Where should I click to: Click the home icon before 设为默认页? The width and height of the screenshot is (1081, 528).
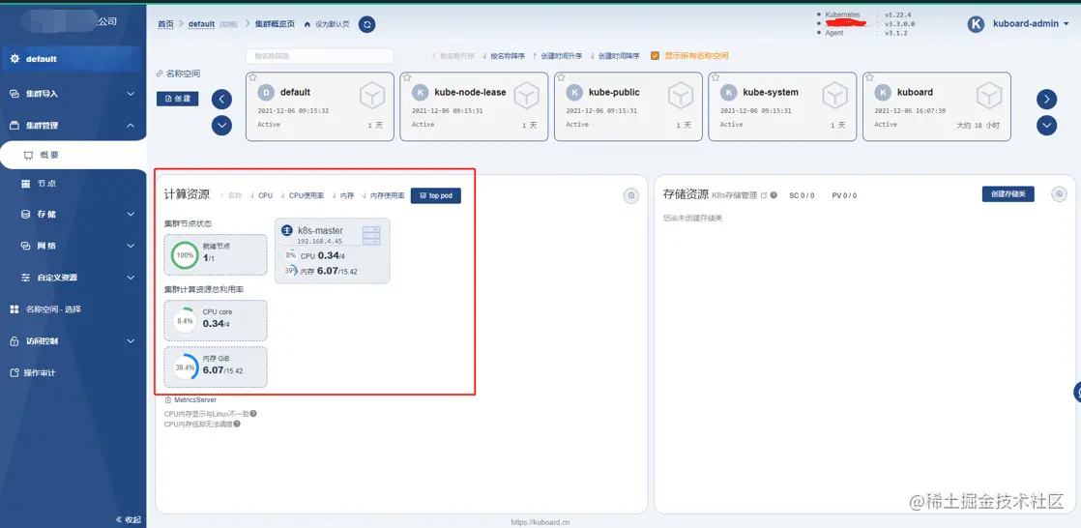tap(307, 24)
